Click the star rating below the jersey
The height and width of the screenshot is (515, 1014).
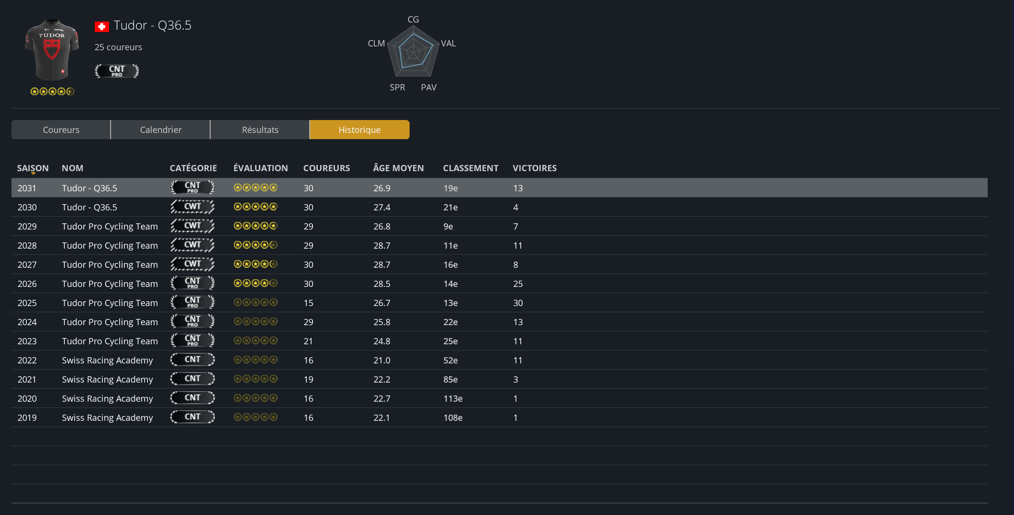pos(52,91)
